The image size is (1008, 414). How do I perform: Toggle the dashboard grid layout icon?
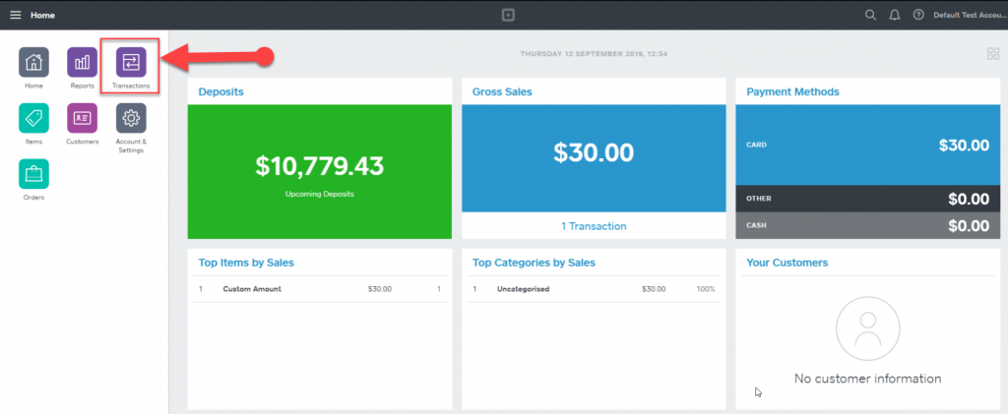click(993, 54)
